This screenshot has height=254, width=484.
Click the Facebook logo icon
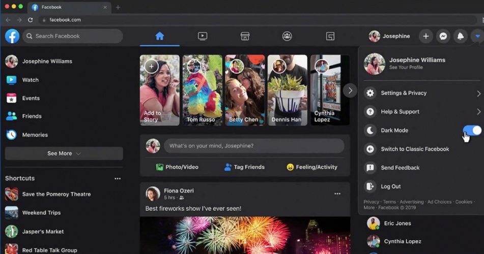pyautogui.click(x=12, y=36)
